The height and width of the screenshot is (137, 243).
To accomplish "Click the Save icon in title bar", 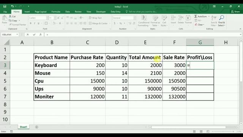I will tap(5, 6).
